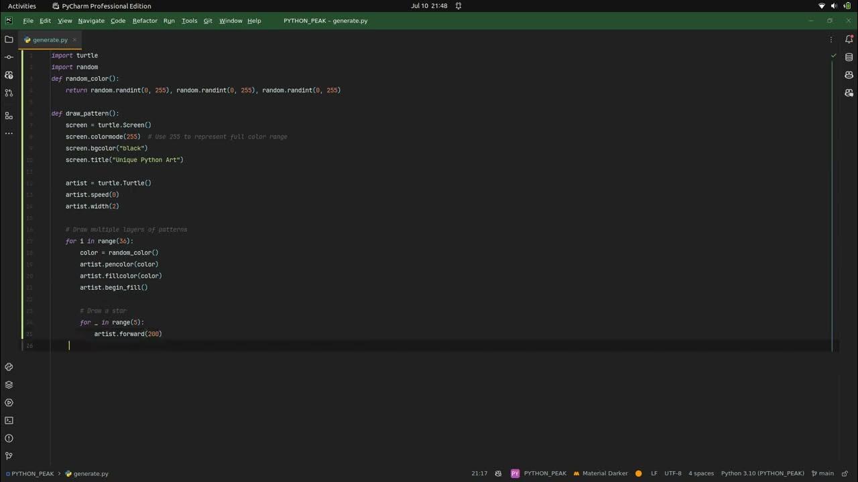Click the line number 26 in gutter

coord(29,346)
